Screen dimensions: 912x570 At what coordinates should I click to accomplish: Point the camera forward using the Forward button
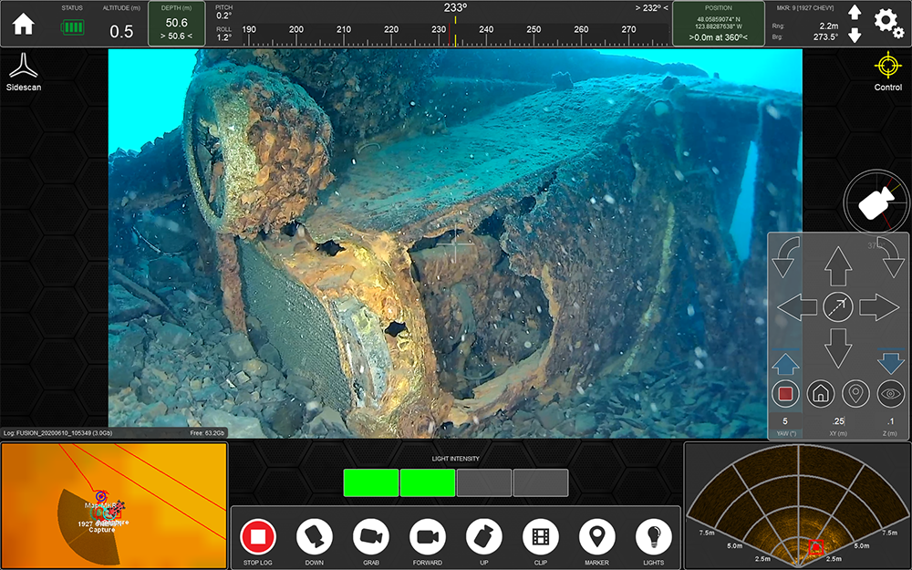(x=427, y=537)
